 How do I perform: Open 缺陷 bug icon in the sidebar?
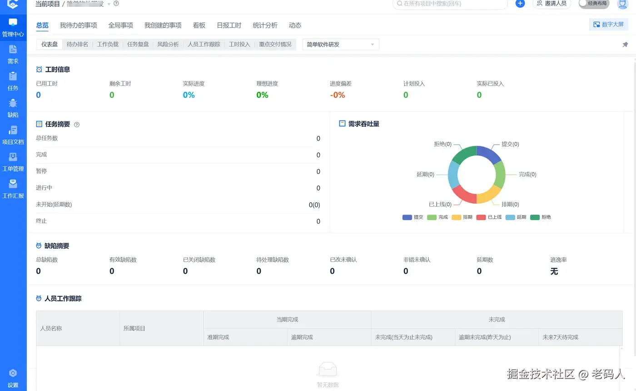point(13,103)
